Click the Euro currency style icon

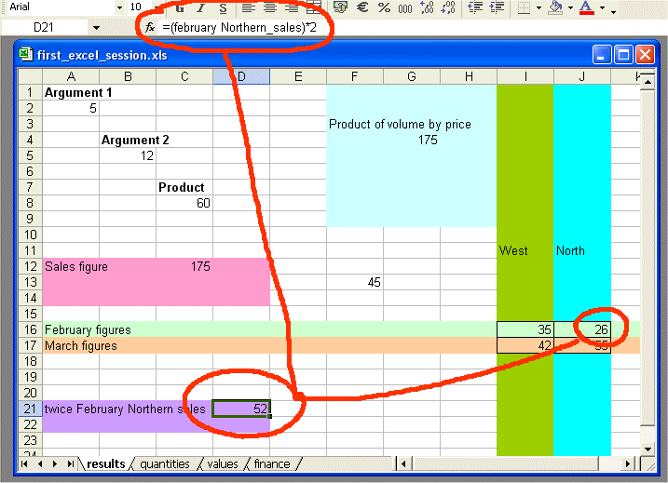pos(362,7)
